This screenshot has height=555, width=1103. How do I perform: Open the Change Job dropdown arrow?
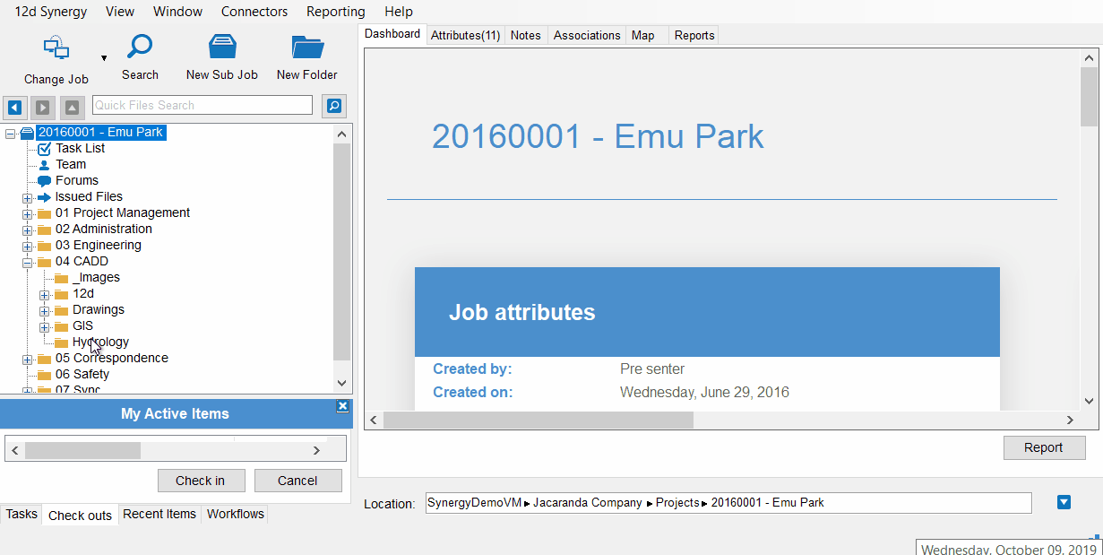[104, 58]
